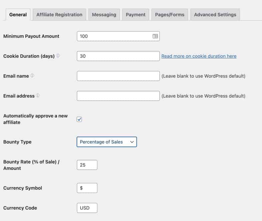
Task: Click the Cookie Duration info icon
Action: 58,56
